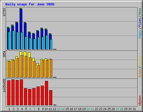Pick the orange Sites bar for day 11
This screenshot has height=112, width=143.
(x=51, y=68)
